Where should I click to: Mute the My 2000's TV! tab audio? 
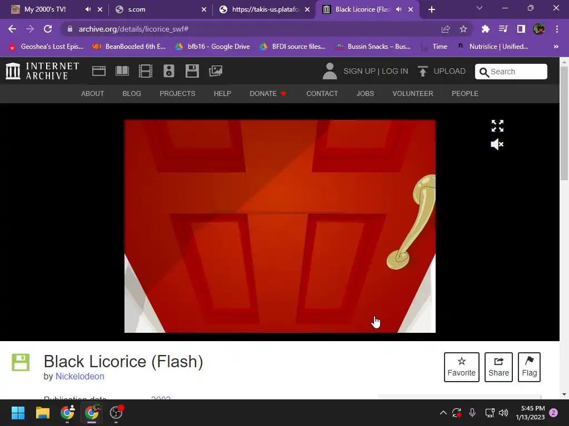click(88, 9)
